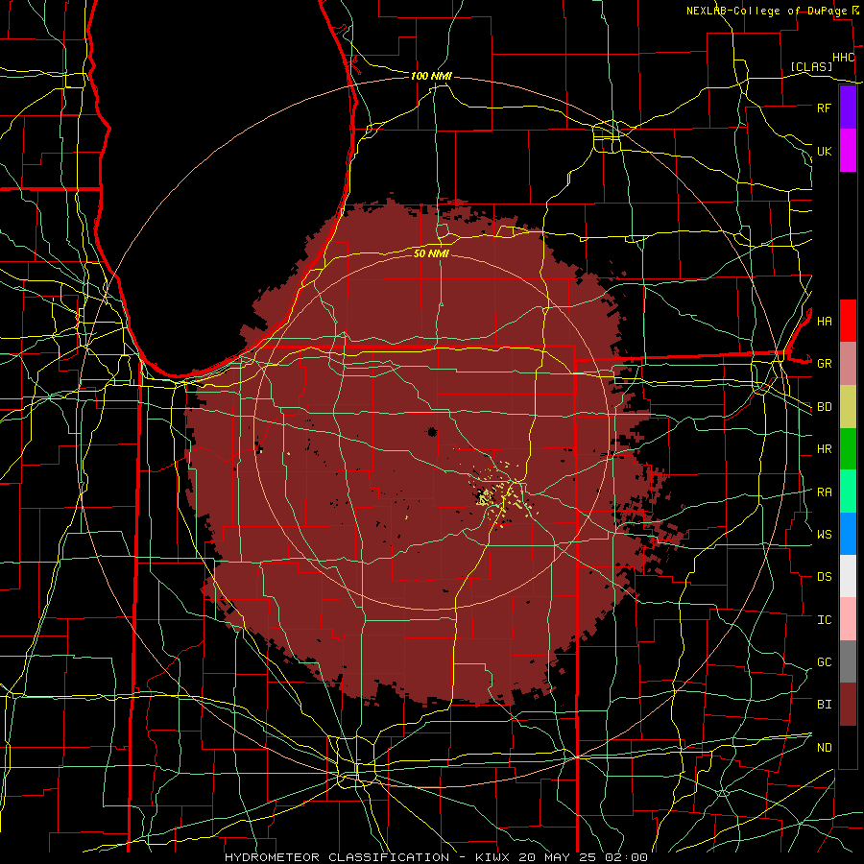
Task: Click the UK magenta legend swatch
Action: (x=848, y=151)
